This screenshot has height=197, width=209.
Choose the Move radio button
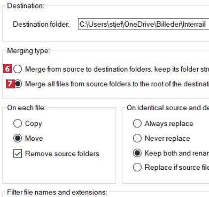click(x=18, y=138)
